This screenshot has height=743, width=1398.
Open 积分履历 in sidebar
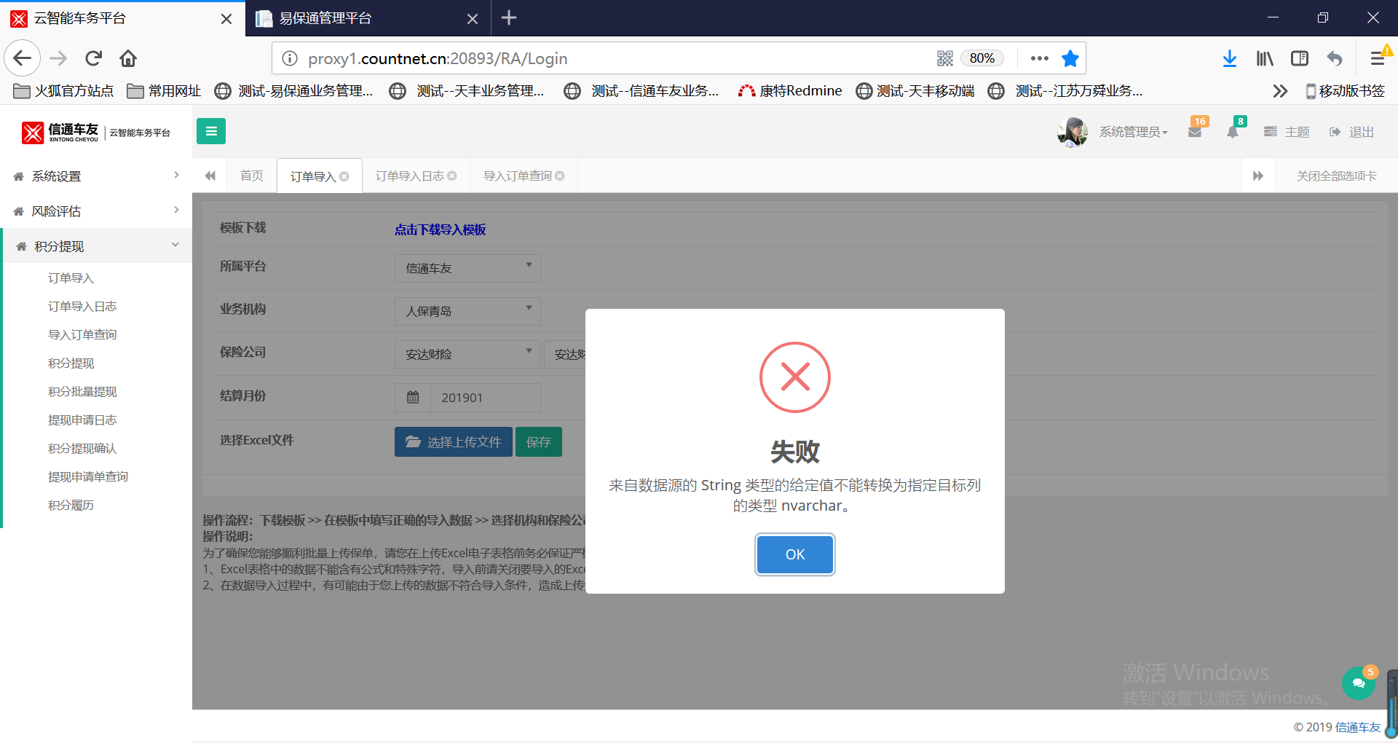(x=71, y=505)
